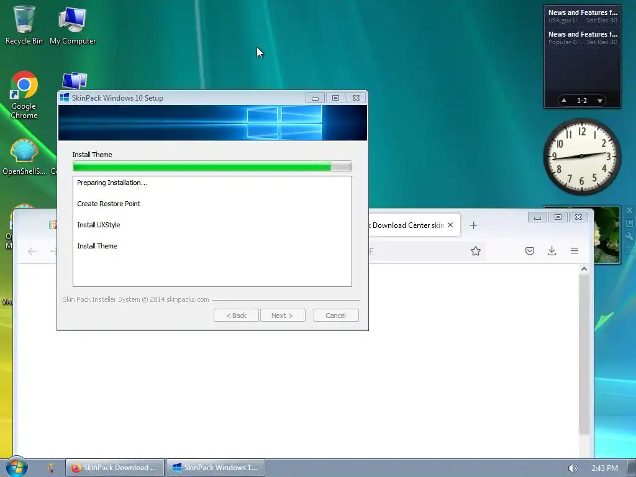636x477 pixels.
Task: Click the Cancel button in setup
Action: [x=336, y=315]
